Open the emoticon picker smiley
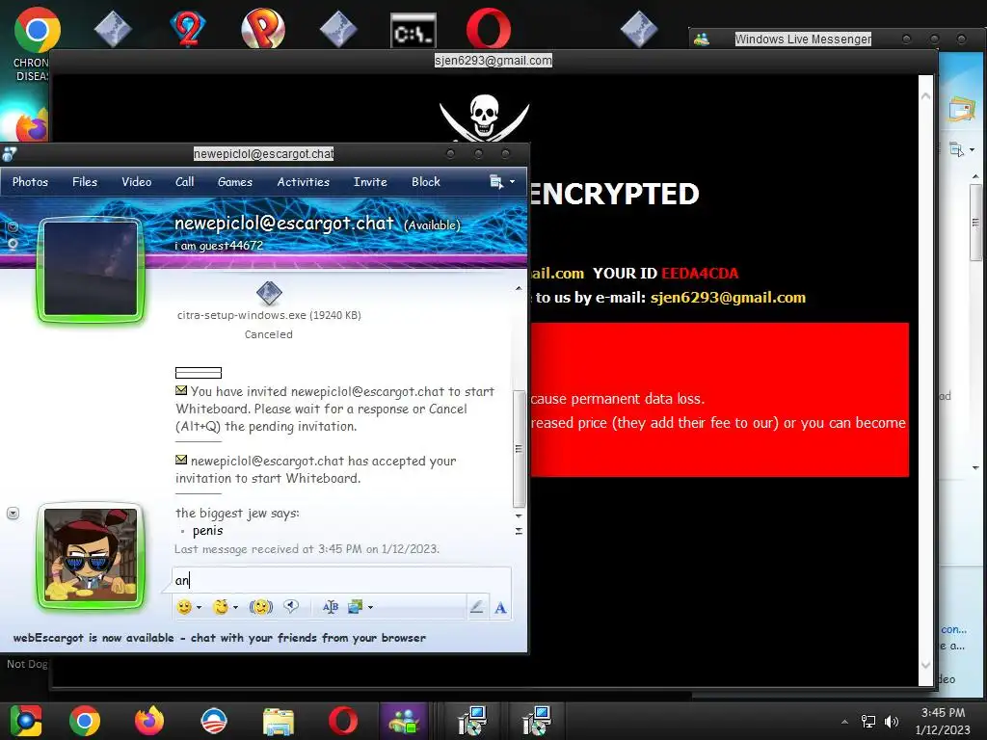 point(184,607)
